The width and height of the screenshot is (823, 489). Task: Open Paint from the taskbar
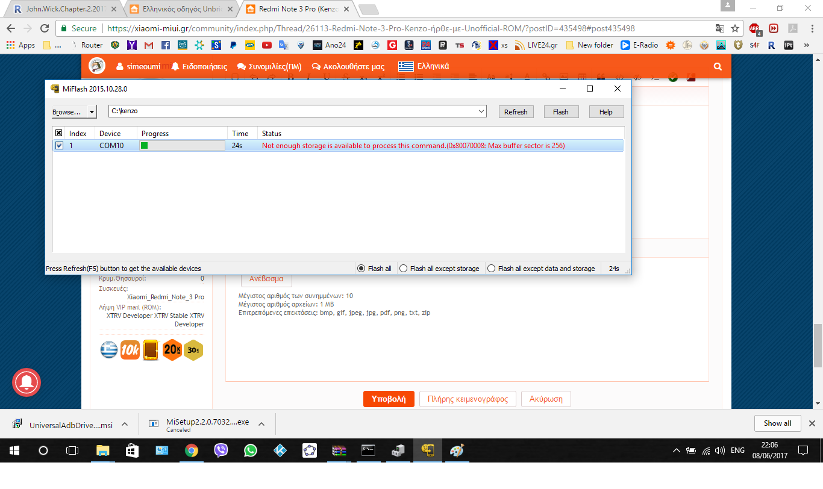[x=457, y=450]
